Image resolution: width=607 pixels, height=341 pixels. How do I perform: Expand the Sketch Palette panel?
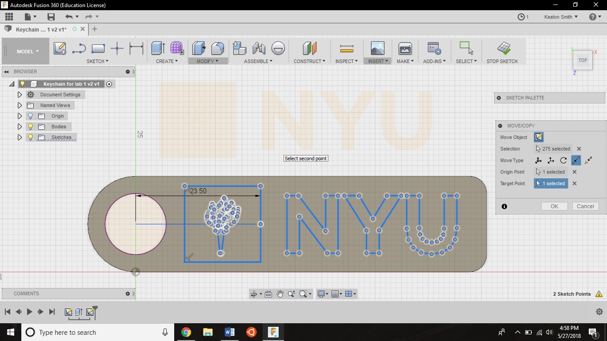pyautogui.click(x=499, y=98)
